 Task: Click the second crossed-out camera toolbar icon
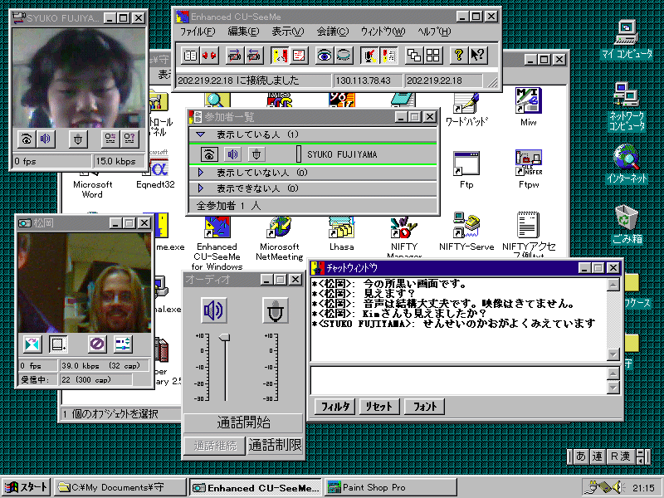coord(254,56)
